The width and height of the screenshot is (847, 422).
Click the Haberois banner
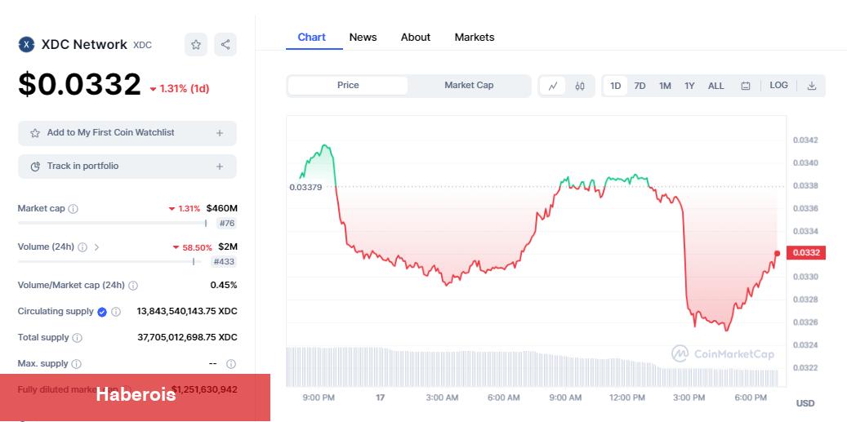click(x=135, y=398)
